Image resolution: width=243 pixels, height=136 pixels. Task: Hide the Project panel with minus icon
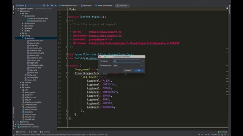click(x=55, y=5)
